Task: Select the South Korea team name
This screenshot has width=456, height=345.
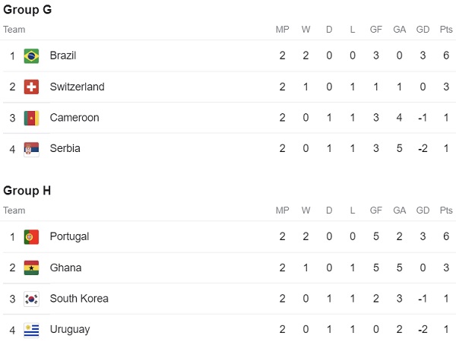Action: coord(79,299)
